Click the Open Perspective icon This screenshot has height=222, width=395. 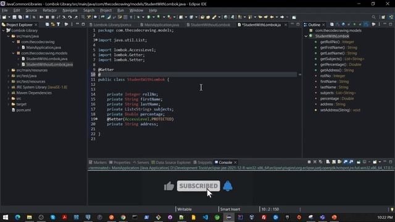click(383, 17)
